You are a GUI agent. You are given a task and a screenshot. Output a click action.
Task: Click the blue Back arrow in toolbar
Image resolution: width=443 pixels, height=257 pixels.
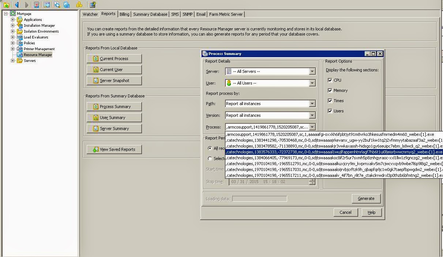tap(16, 5)
